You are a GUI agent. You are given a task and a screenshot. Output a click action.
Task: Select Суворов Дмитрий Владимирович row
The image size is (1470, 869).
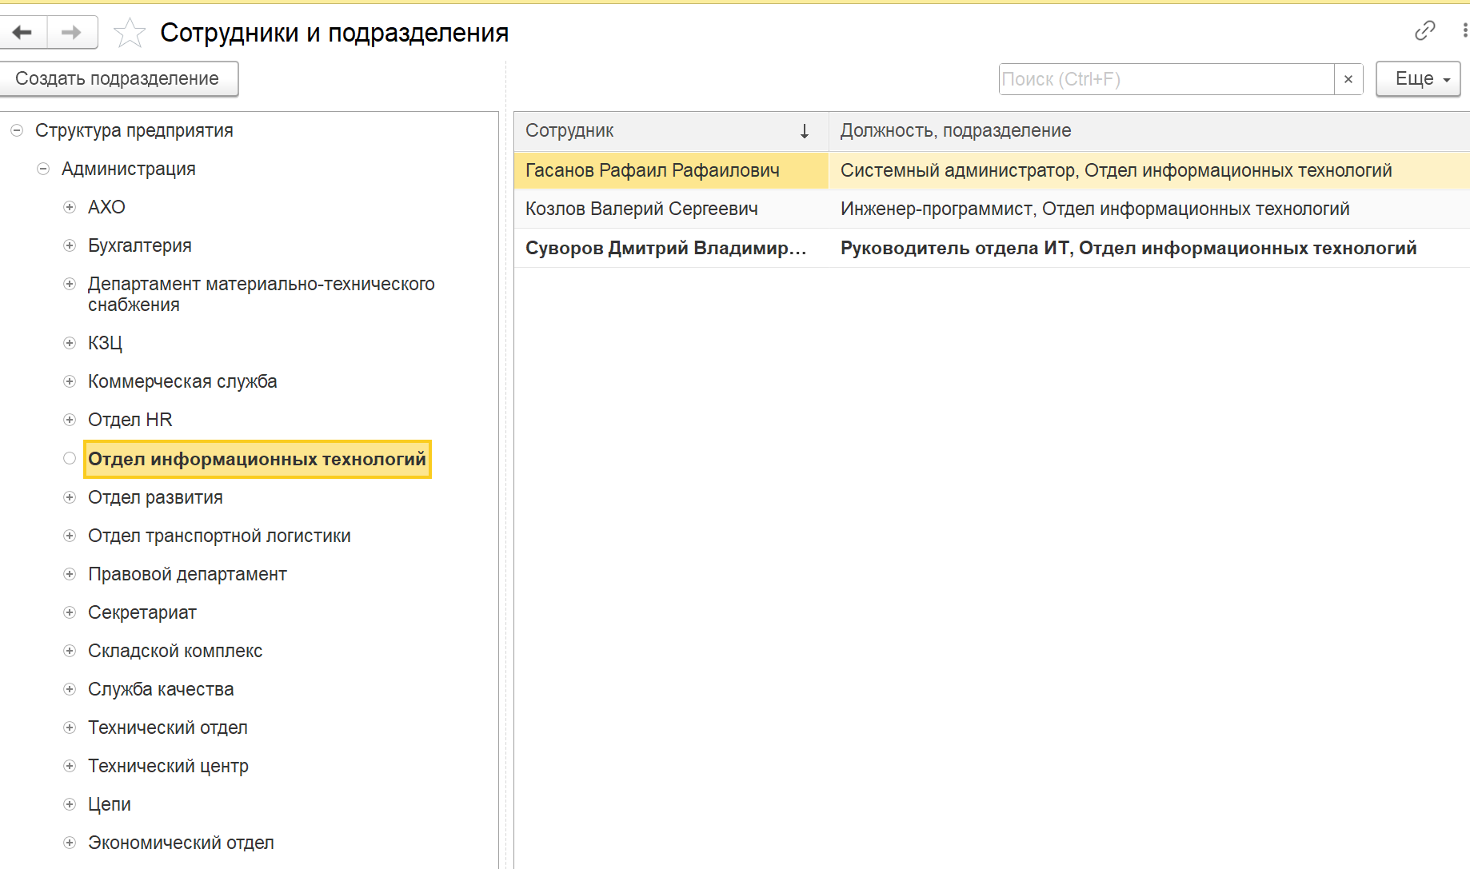pyautogui.click(x=992, y=248)
